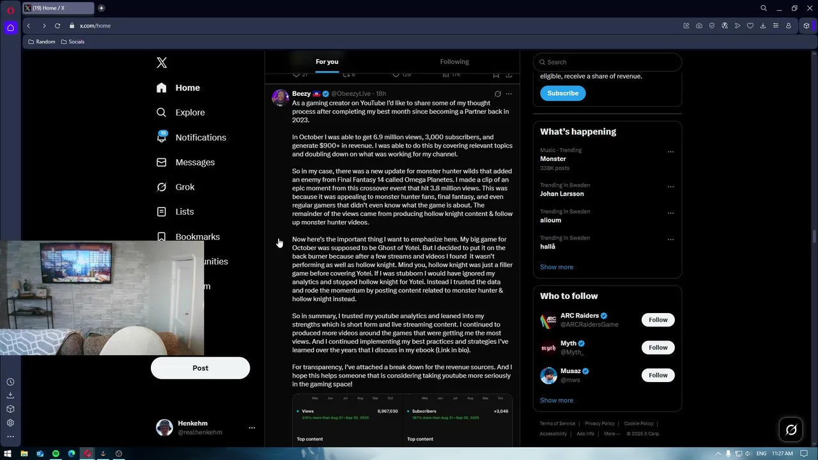This screenshot has height=460, width=818.
Task: Click the blue Subscribe button
Action: (563, 93)
